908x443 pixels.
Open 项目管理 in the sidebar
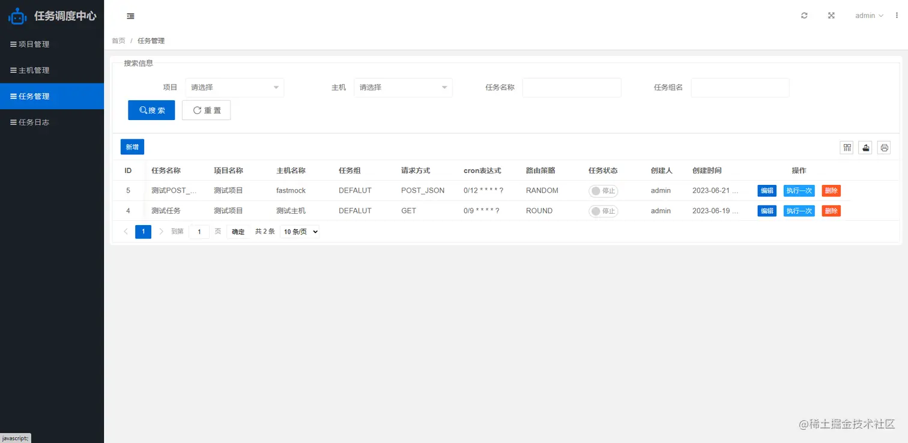pyautogui.click(x=52, y=44)
